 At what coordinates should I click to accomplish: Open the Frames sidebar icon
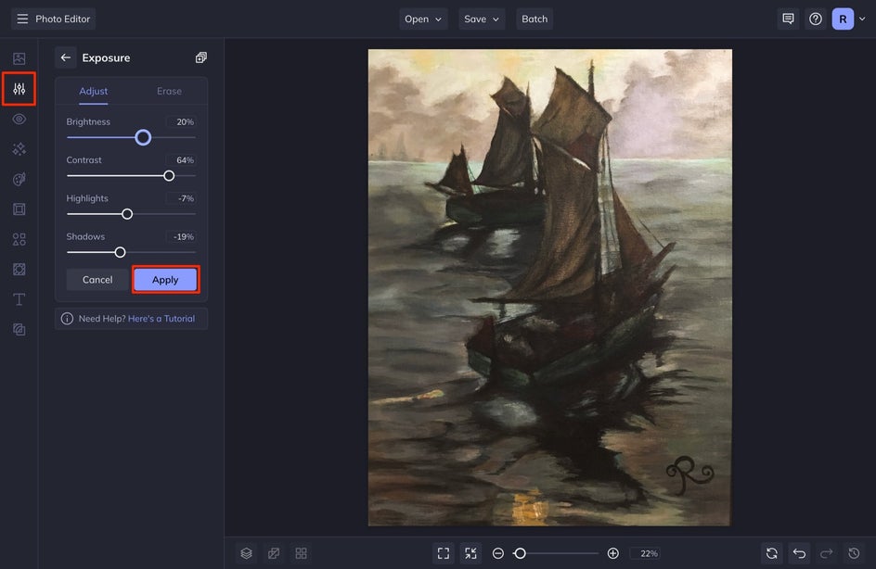19,209
